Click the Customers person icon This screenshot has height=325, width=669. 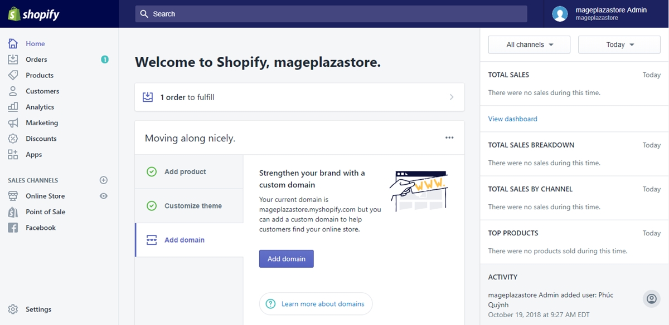[x=13, y=91]
